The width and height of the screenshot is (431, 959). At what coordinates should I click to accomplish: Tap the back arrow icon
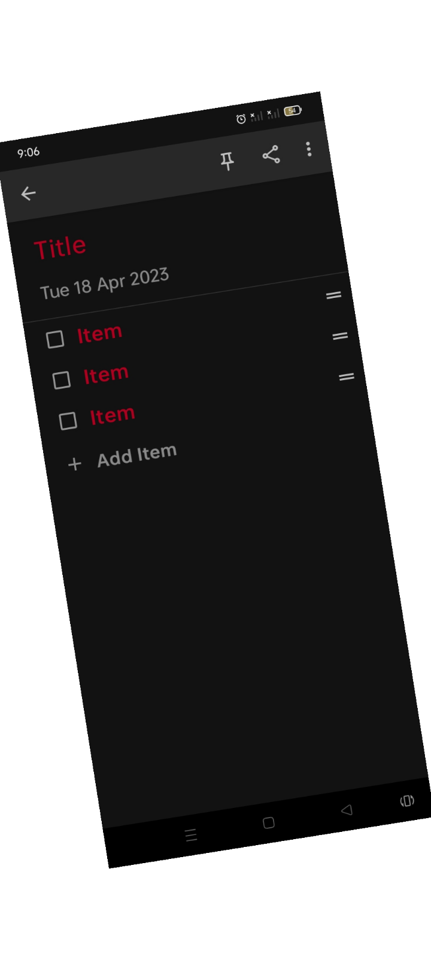click(x=28, y=193)
